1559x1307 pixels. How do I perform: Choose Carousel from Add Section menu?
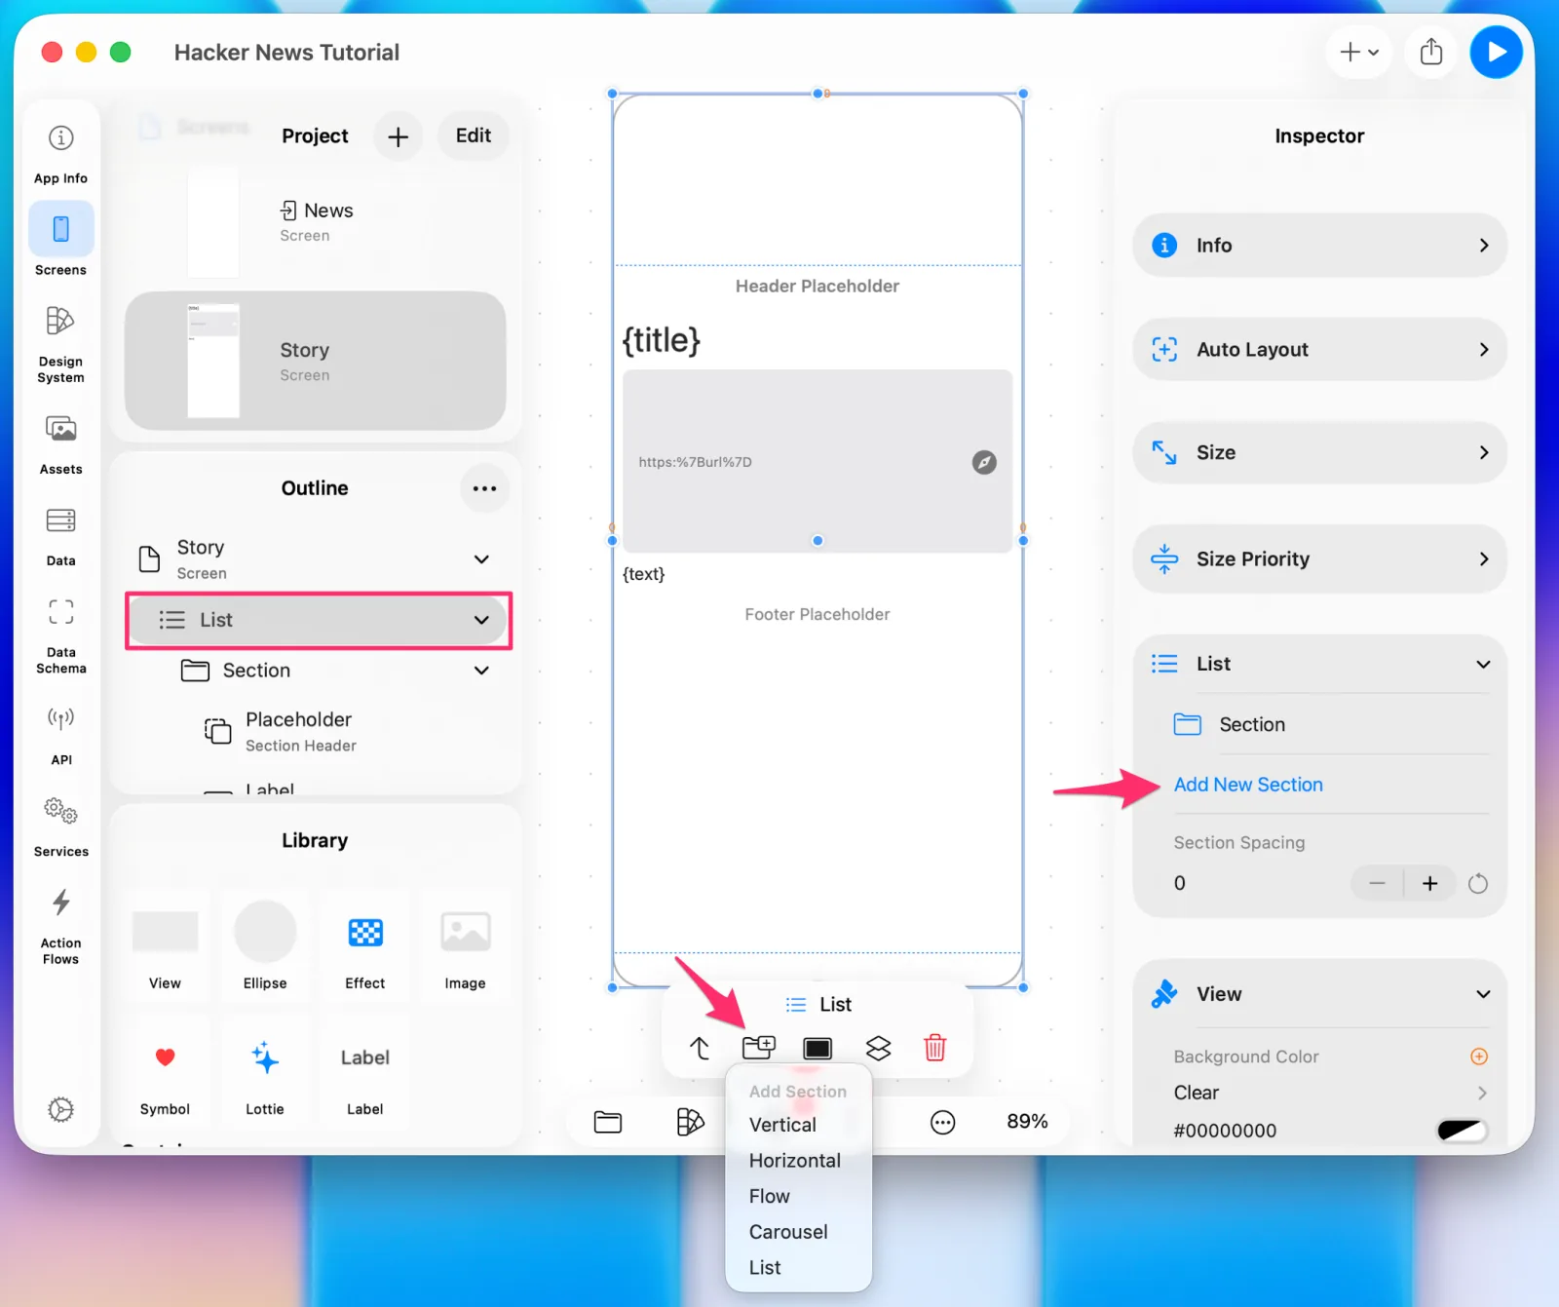tap(788, 1232)
